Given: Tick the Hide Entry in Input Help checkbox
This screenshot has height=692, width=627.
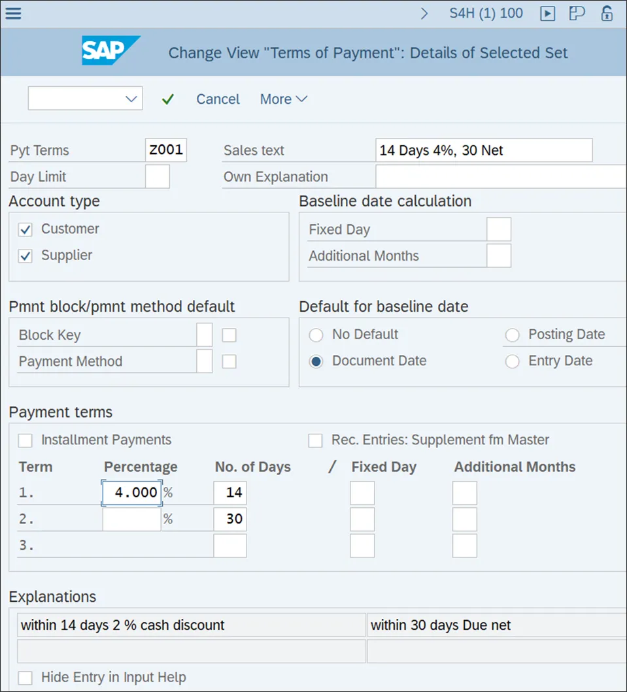Looking at the screenshot, I should click(x=25, y=678).
